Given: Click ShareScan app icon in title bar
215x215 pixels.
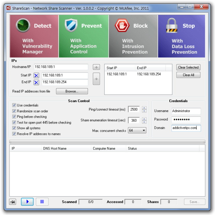Looking at the screenshot, I should click(8, 8).
